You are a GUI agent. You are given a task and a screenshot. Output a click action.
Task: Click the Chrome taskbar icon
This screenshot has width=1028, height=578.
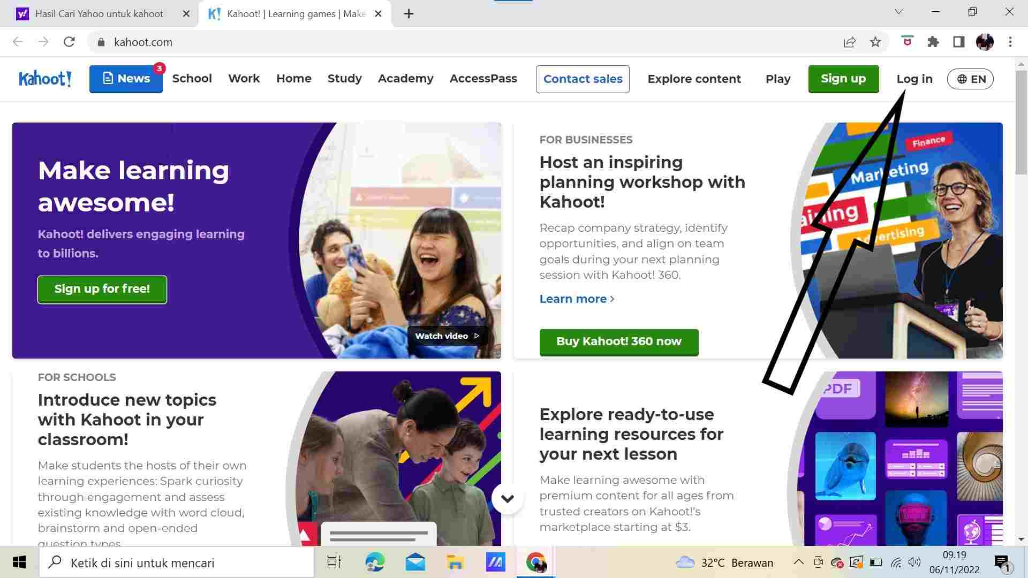click(x=536, y=562)
